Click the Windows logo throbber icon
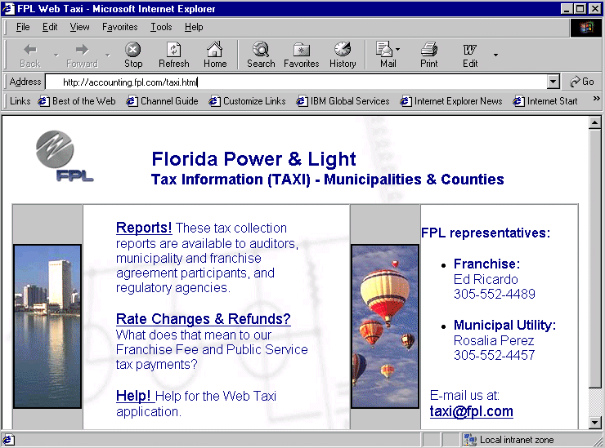 coord(585,28)
